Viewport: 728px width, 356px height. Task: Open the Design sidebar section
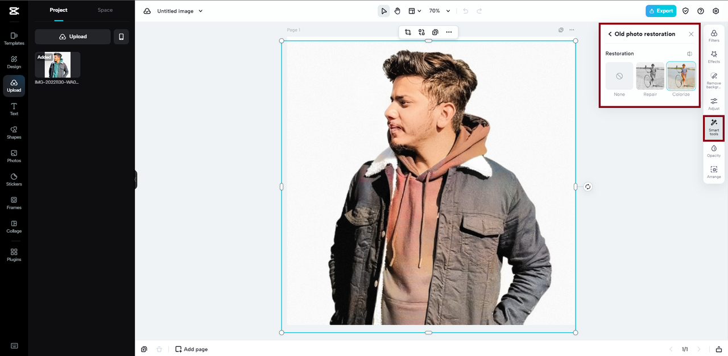(x=14, y=62)
